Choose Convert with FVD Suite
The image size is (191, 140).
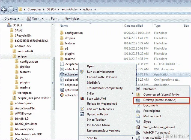(x=102, y=77)
